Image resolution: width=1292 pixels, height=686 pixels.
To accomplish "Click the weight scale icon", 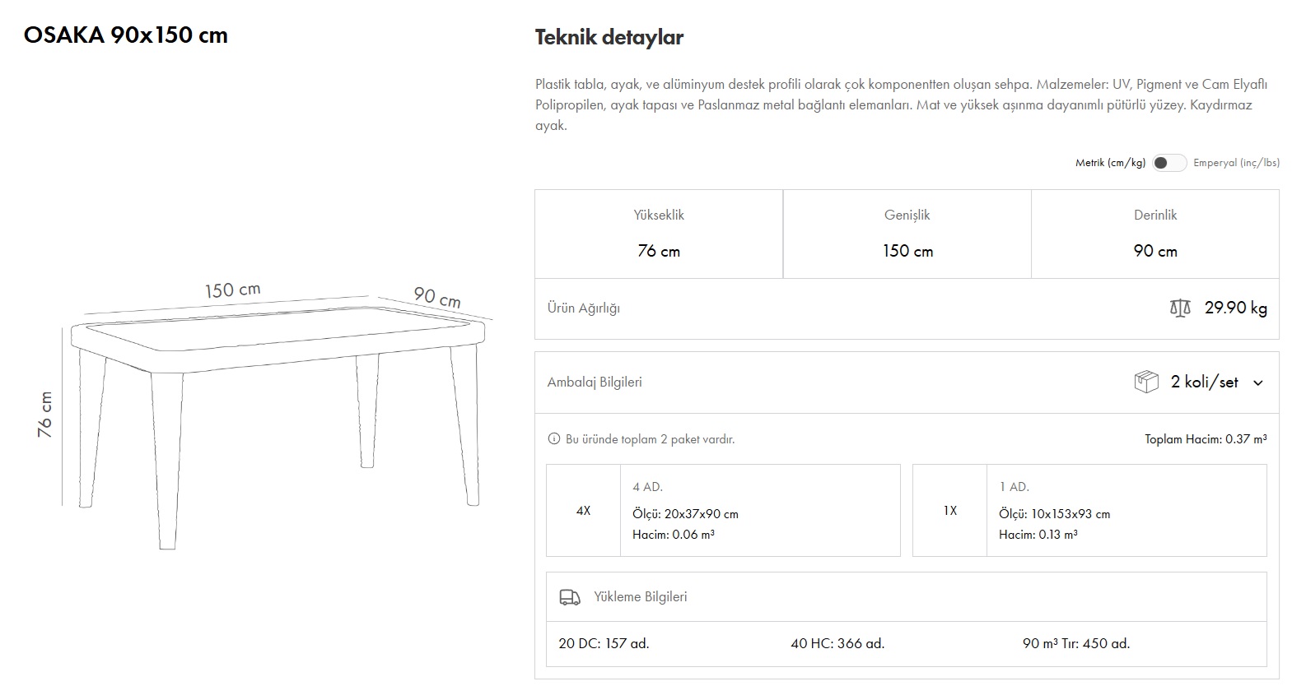I will click(x=1179, y=308).
